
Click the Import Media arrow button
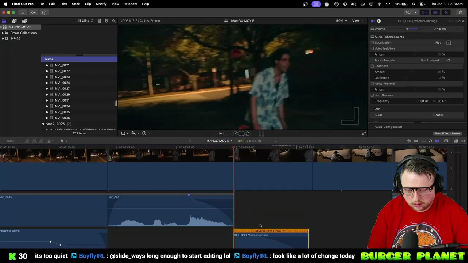tap(23, 12)
